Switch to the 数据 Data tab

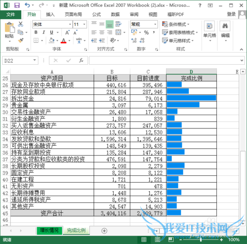click(115, 15)
